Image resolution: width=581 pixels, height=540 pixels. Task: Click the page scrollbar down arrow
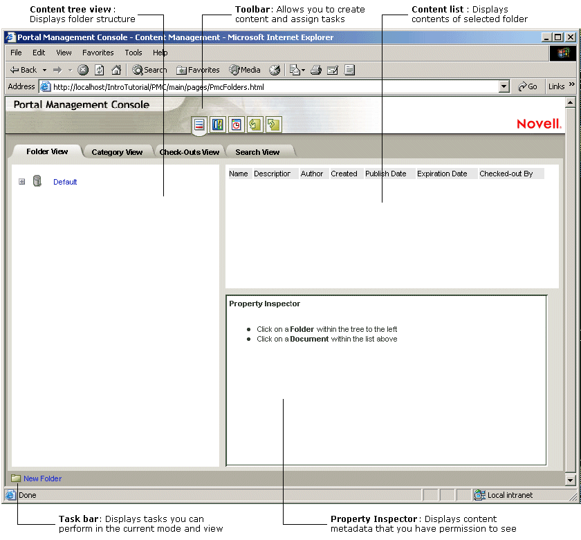(x=570, y=480)
